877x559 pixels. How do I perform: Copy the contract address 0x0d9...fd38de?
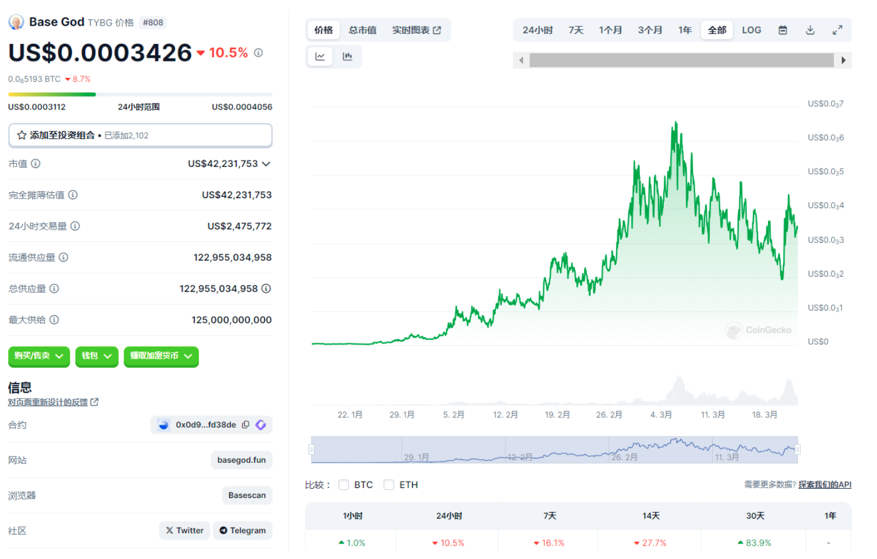coord(246,425)
